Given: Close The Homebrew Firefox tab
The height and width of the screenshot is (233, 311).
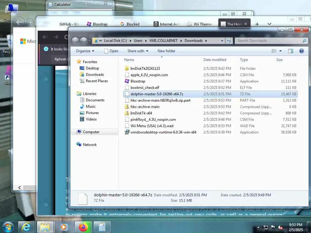Looking at the screenshot, I should click(x=245, y=24).
